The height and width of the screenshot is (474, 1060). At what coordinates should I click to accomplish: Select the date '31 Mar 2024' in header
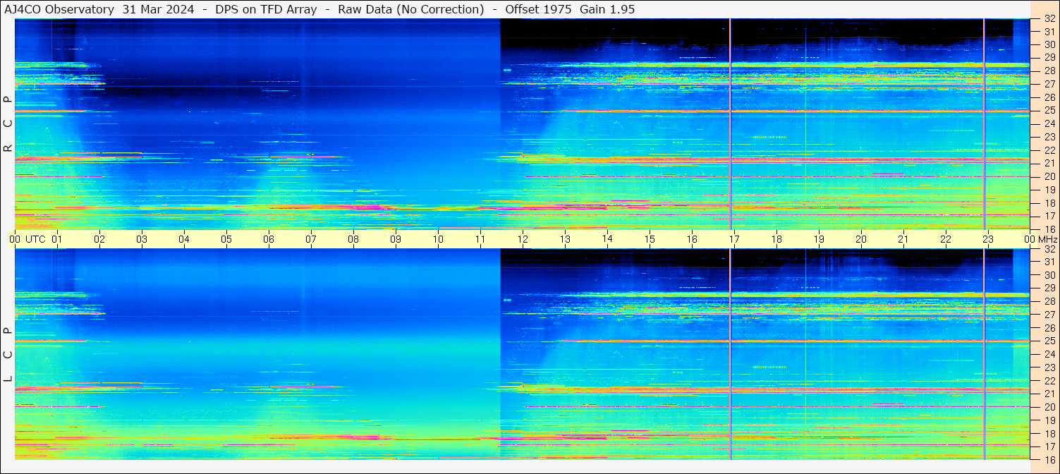(159, 9)
